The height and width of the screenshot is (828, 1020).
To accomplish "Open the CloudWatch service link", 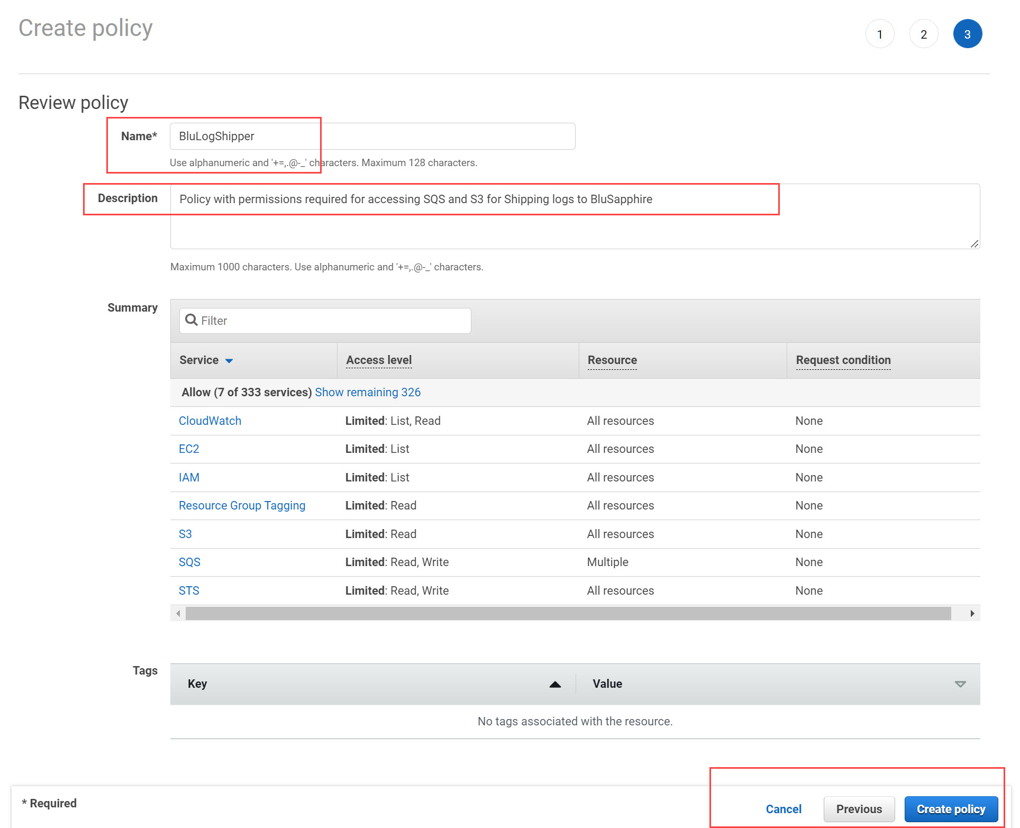I will (210, 421).
